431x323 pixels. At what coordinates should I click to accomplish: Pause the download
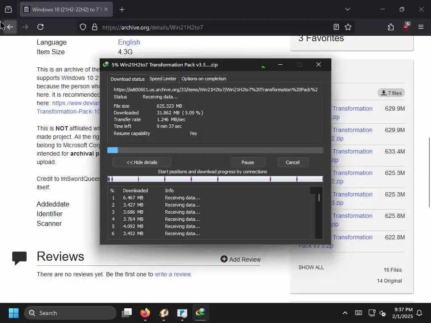coord(247,162)
